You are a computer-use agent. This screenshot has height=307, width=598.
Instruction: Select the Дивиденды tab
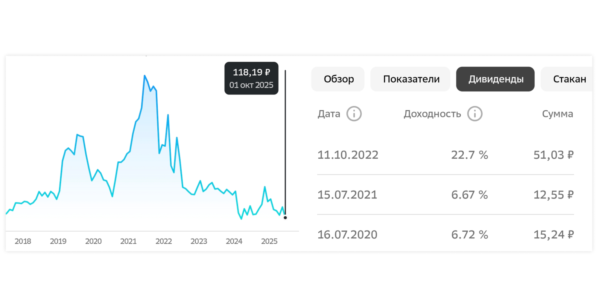pos(495,79)
